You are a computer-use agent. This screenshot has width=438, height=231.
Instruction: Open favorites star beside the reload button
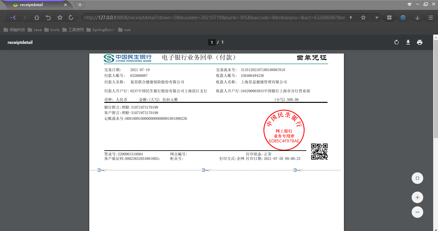coord(60,18)
